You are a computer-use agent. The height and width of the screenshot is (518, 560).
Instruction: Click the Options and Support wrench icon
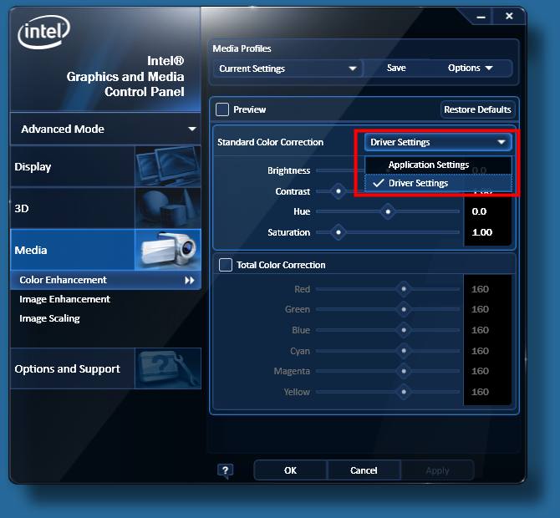coord(168,368)
